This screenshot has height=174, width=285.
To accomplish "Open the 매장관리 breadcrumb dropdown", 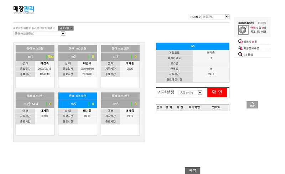I will click(x=215, y=17).
